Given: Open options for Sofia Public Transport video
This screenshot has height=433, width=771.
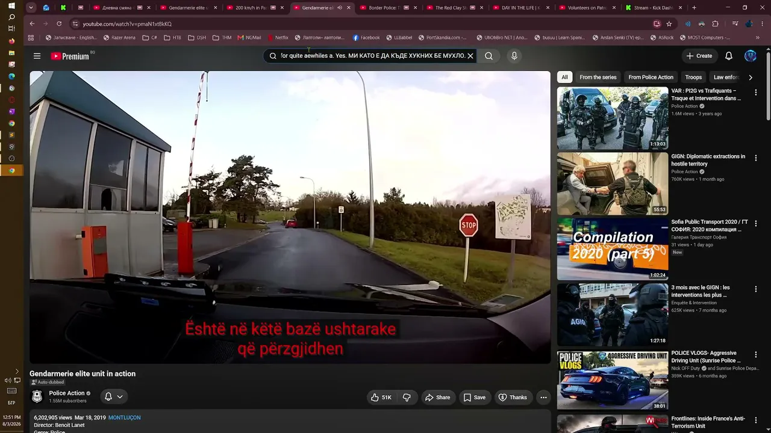Looking at the screenshot, I should pos(756,224).
